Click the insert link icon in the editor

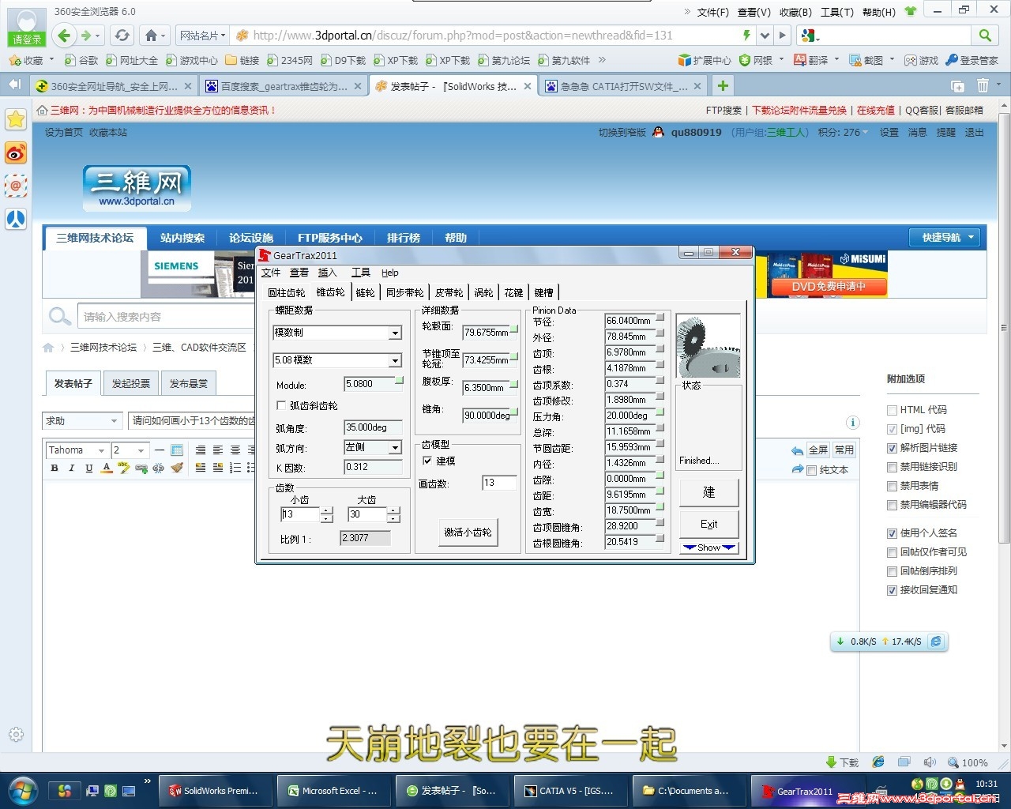pyautogui.click(x=141, y=468)
